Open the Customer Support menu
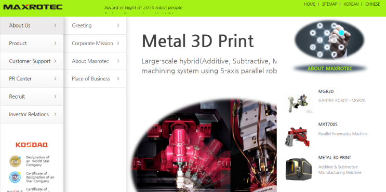 coord(32,61)
